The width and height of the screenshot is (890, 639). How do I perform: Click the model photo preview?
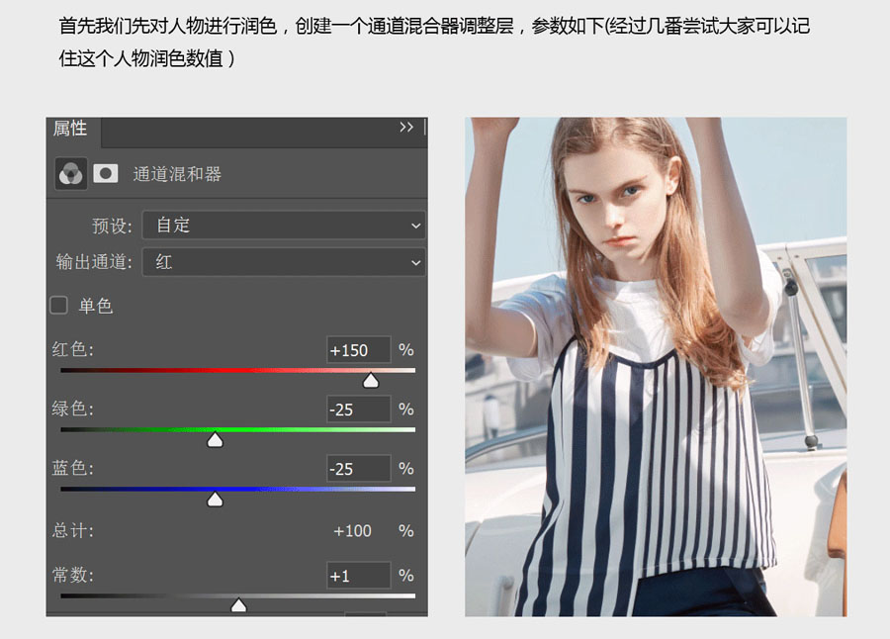(656, 367)
